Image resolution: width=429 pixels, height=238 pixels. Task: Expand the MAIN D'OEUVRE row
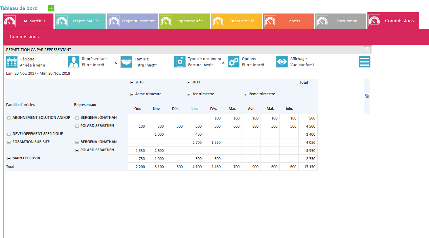(9, 158)
